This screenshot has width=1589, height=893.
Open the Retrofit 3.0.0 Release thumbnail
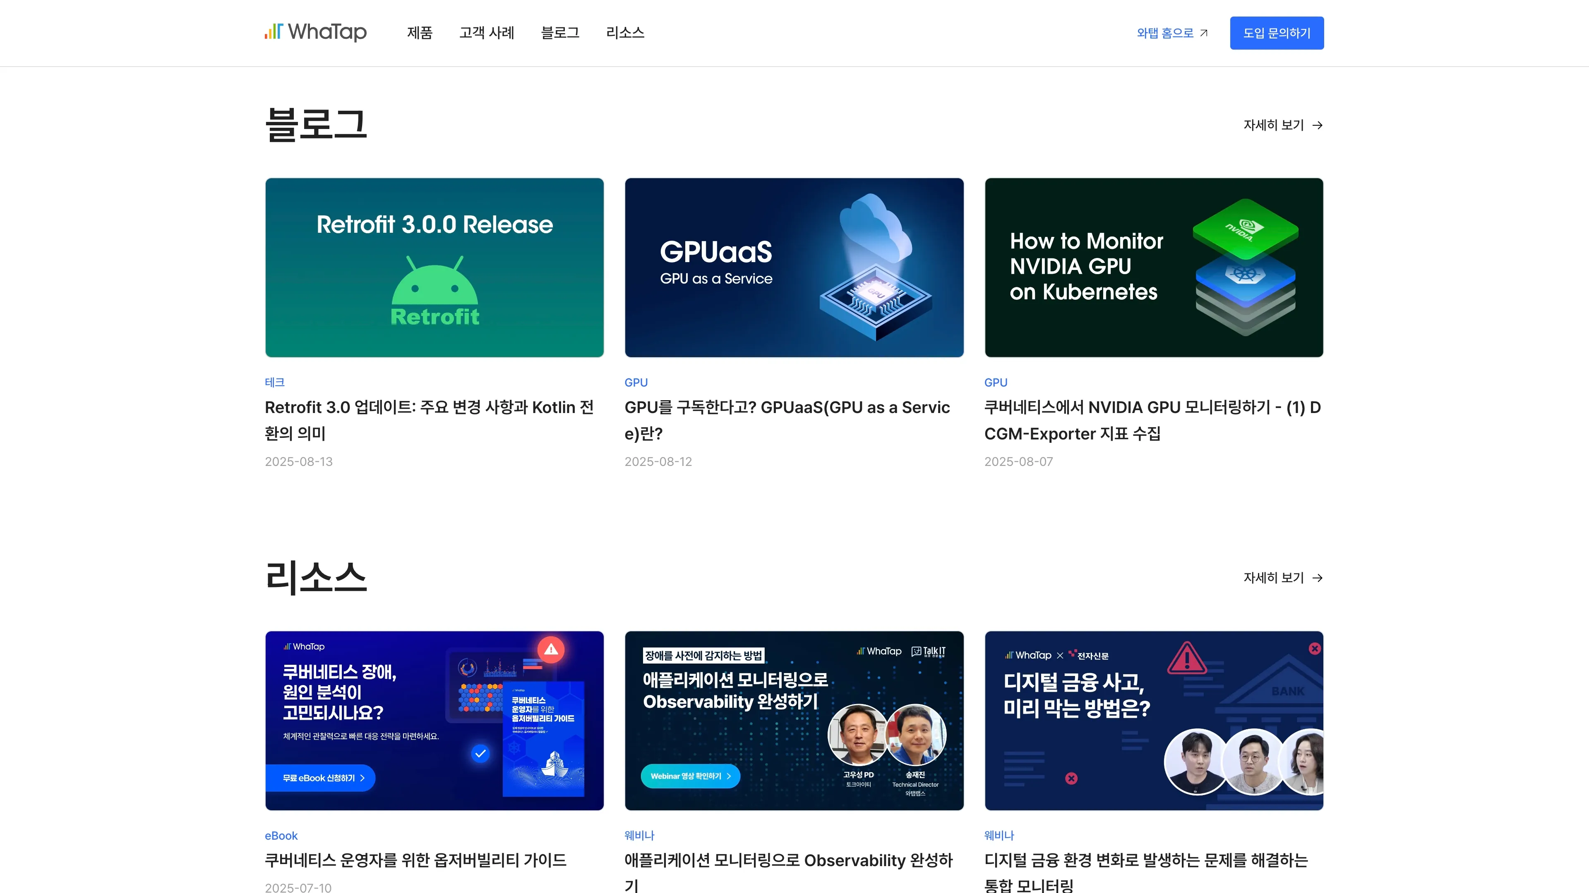(434, 267)
